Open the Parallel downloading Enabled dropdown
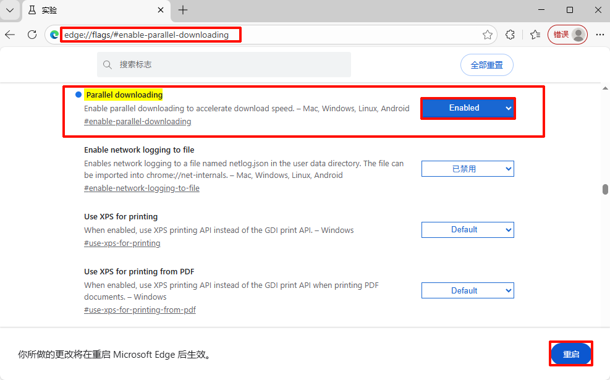This screenshot has width=610, height=380. 467,108
